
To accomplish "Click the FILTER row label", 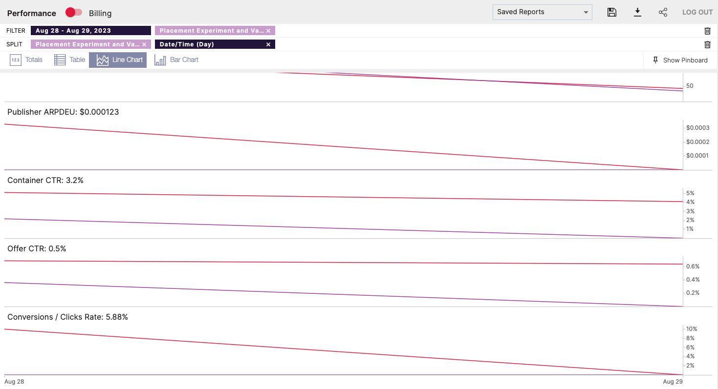I will [16, 31].
